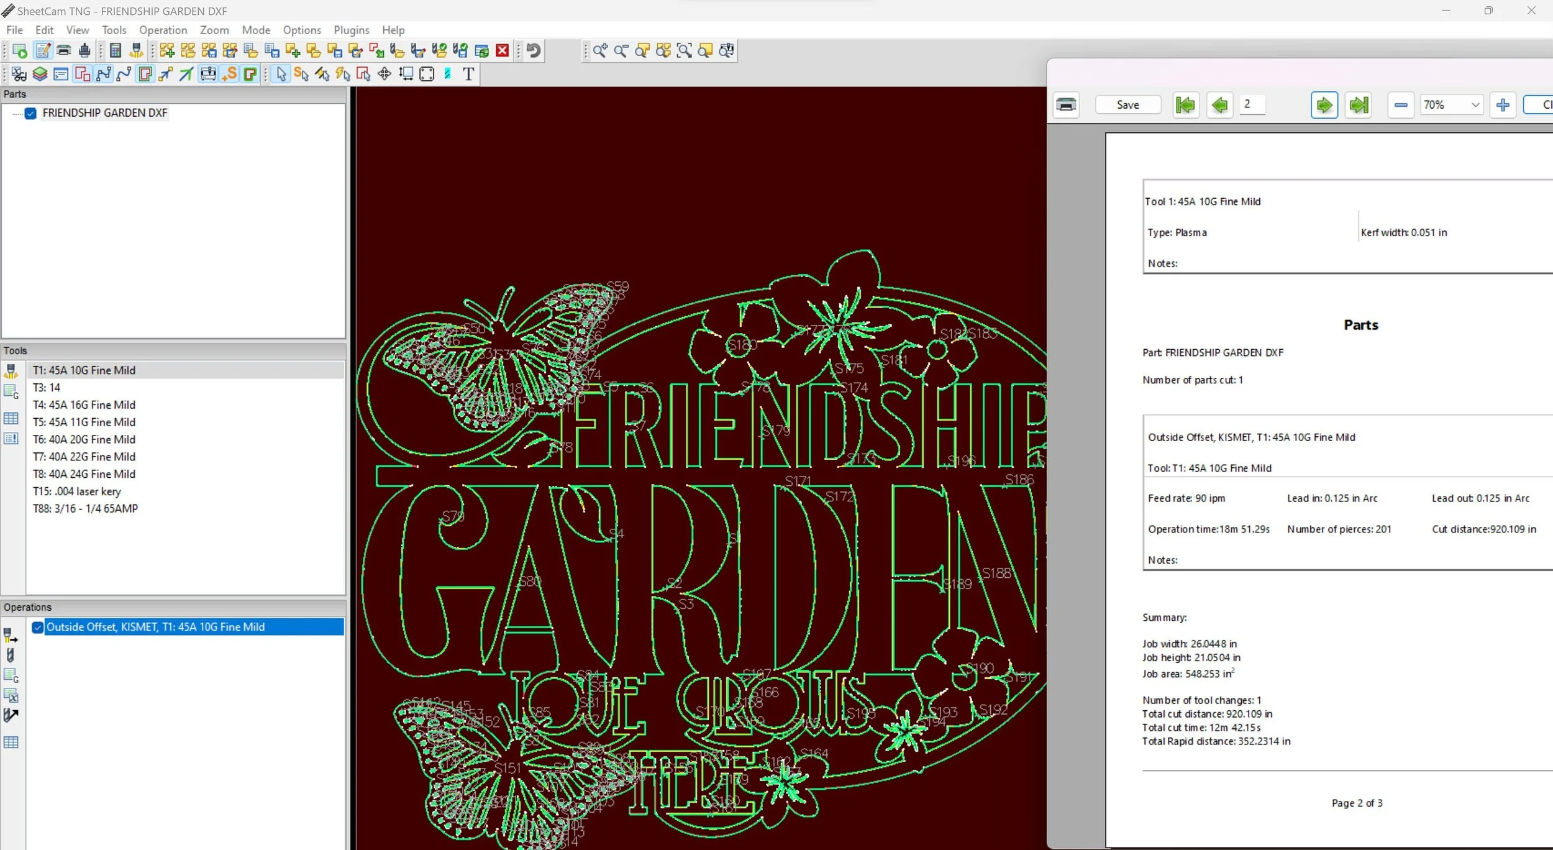Image resolution: width=1553 pixels, height=850 pixels.
Task: Click the new plasma tool icon in Tools panel
Action: (x=11, y=371)
